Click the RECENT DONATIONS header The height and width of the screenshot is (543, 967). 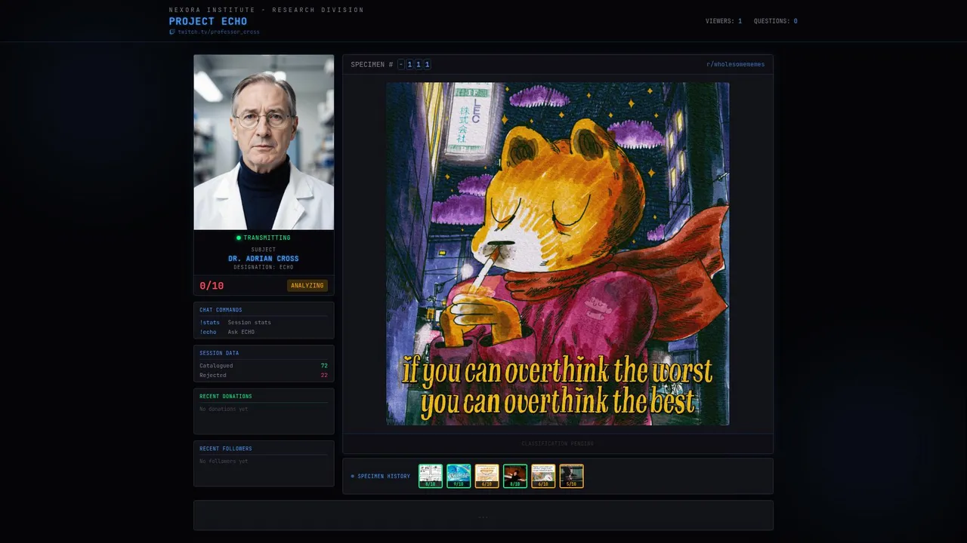point(226,396)
